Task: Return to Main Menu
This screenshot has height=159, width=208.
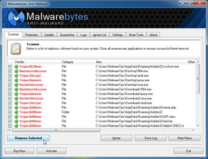Action: 184,138
